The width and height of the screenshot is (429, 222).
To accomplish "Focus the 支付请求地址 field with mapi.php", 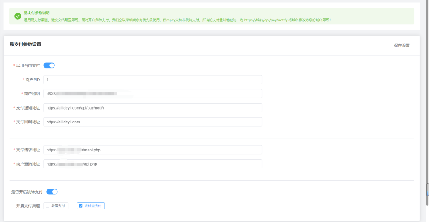I will [x=152, y=150].
